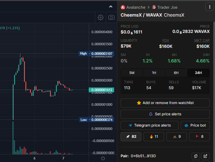This screenshot has width=215, height=162.
Task: Vote with the red flag reaction 8
Action: [199, 137]
